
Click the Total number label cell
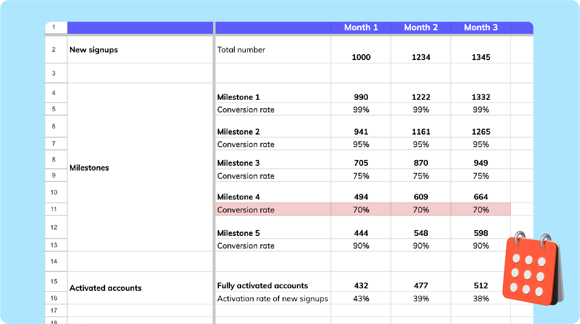coord(241,50)
